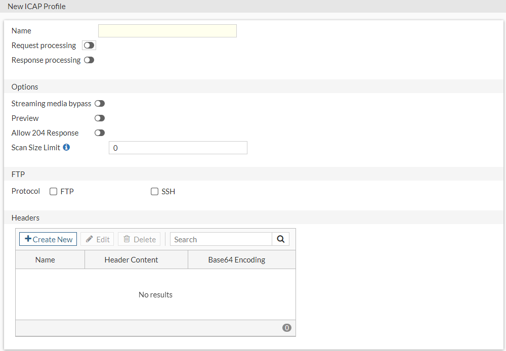The image size is (506, 351).
Task: Click the Headers section title bar
Action: coord(253,217)
